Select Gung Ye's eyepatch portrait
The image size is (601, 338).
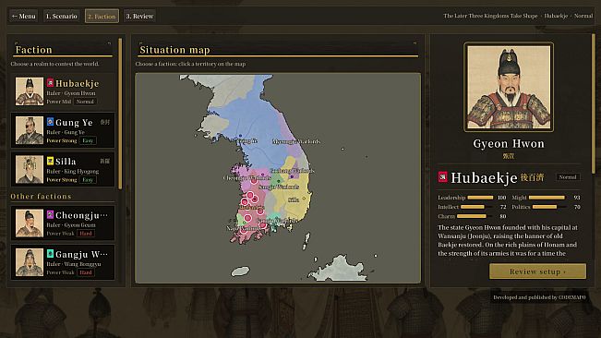click(30, 130)
